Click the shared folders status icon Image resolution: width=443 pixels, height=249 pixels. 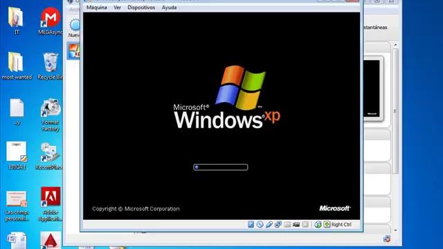pos(287,224)
